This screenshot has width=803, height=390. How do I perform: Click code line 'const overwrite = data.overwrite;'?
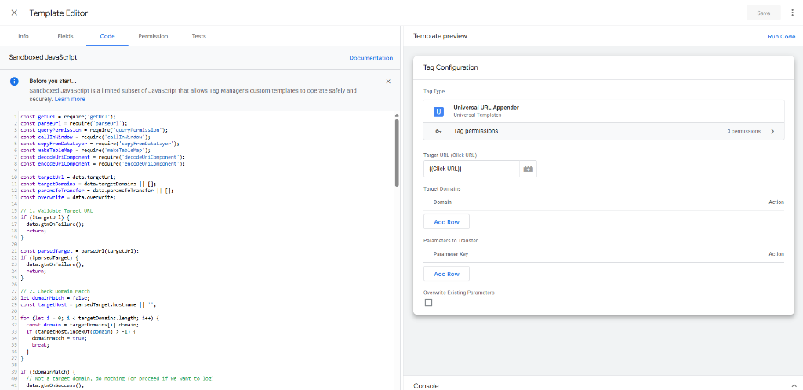point(69,197)
